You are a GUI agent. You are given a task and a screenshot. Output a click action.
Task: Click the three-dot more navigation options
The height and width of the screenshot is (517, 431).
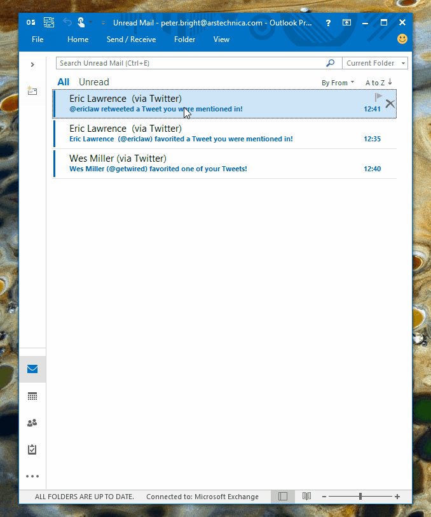coord(32,476)
